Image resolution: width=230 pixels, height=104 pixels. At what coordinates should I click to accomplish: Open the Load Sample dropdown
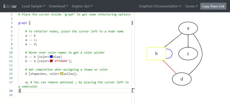[34, 6]
